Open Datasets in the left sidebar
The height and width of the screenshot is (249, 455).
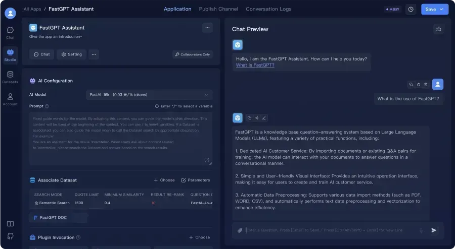pyautogui.click(x=10, y=77)
